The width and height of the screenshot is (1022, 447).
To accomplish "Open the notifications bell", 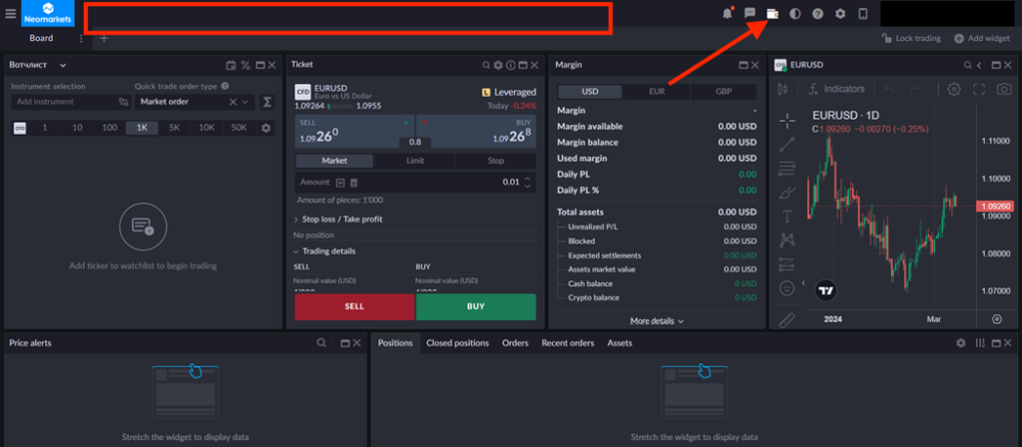I will coord(727,13).
